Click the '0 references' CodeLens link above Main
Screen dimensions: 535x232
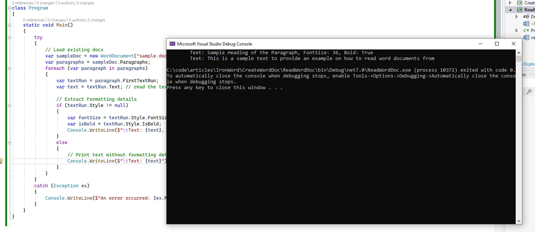coord(33,20)
